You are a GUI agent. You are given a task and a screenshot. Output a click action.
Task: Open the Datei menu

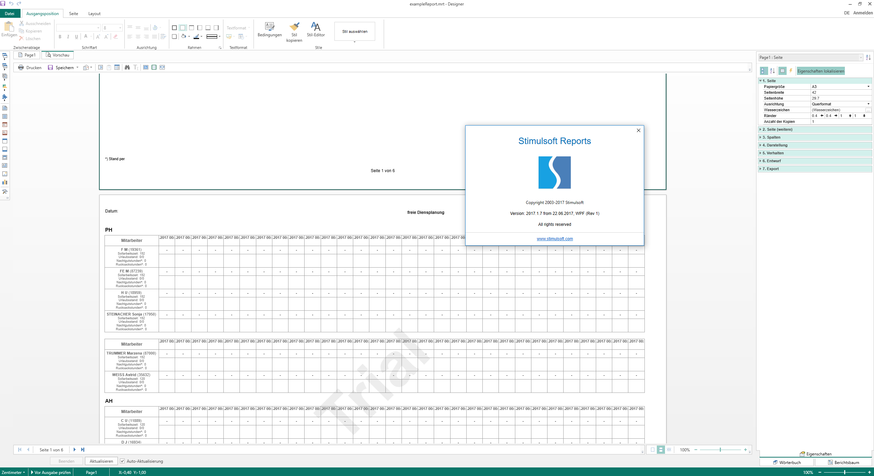(x=10, y=14)
